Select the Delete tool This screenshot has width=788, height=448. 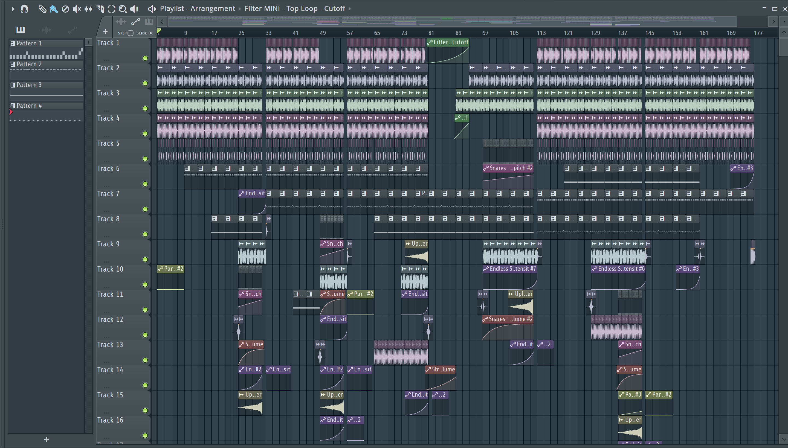tap(65, 9)
